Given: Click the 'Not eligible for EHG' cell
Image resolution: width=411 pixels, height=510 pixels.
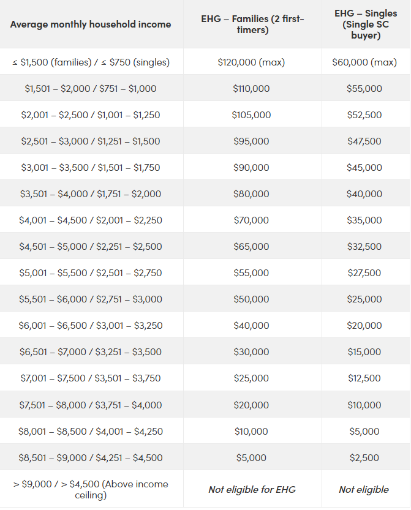Looking at the screenshot, I should pyautogui.click(x=251, y=489).
